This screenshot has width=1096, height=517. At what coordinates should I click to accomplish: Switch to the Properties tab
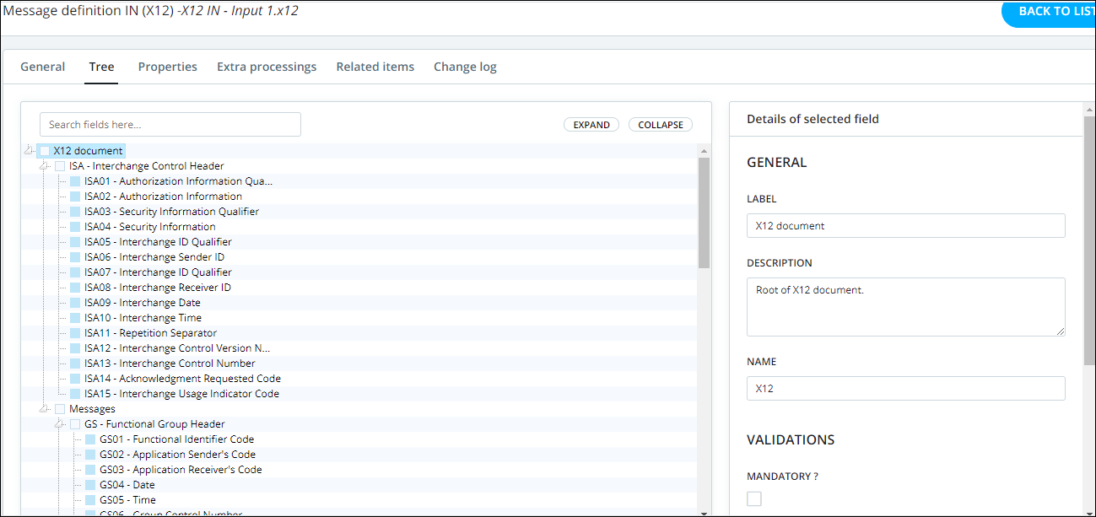pos(167,67)
